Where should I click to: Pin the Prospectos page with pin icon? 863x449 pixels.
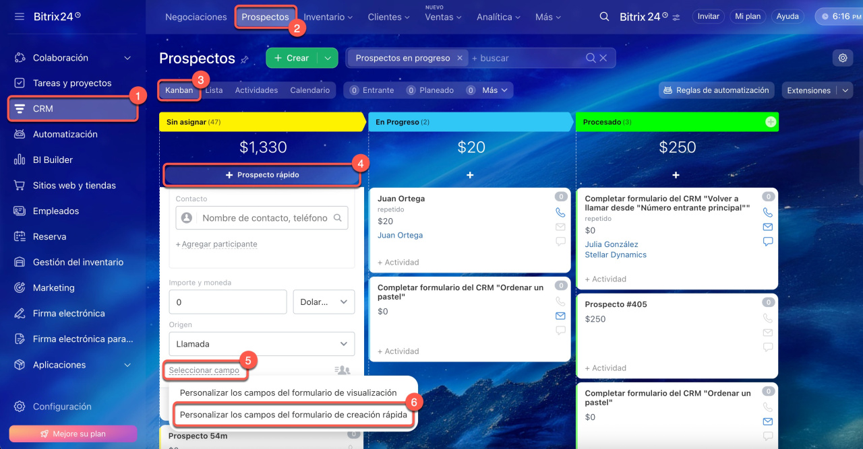coord(245,59)
